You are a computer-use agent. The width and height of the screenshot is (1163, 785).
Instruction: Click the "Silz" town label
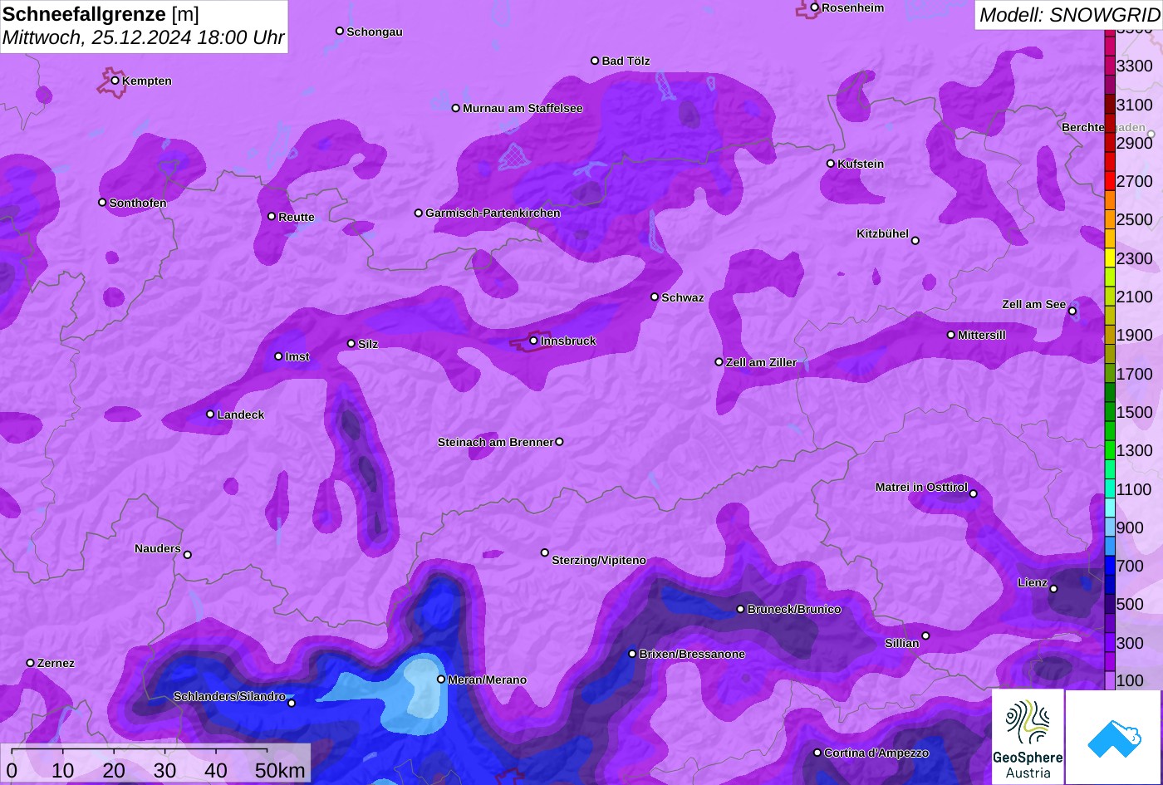368,344
